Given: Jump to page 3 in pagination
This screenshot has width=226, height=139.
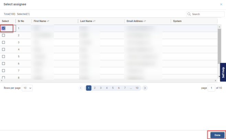Looking at the screenshot, I should pyautogui.click(x=101, y=88).
